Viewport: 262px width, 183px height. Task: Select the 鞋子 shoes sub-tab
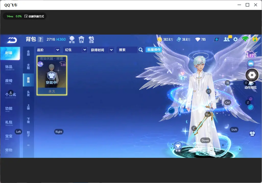pyautogui.click(x=28, y=134)
